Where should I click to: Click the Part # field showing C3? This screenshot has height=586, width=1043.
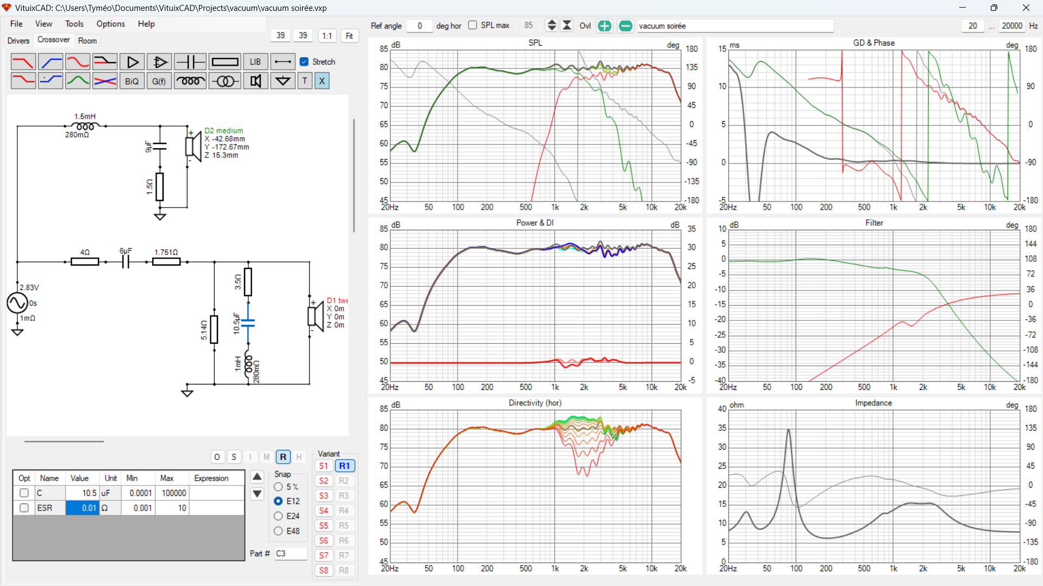point(291,553)
